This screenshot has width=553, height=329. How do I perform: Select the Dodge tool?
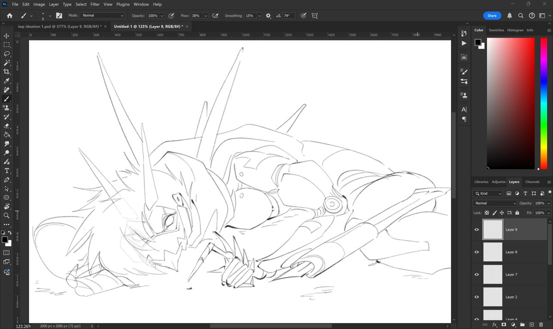[x=6, y=153]
